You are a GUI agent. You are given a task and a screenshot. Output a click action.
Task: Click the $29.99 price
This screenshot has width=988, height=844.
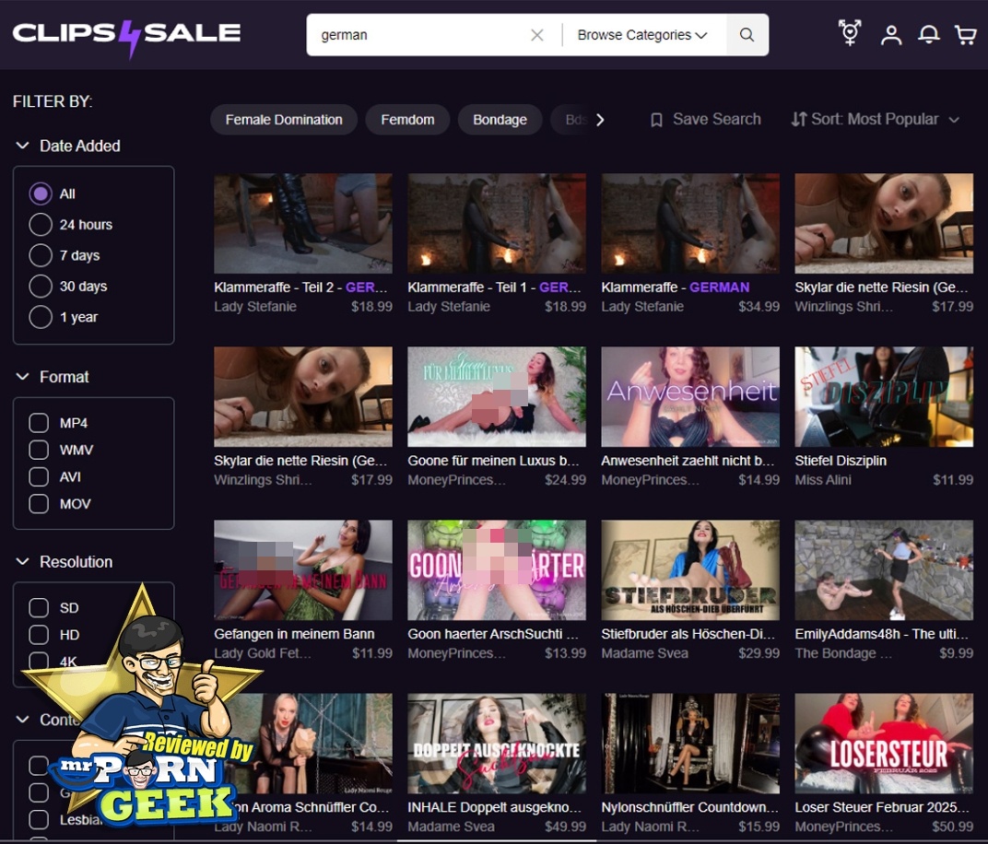[759, 653]
